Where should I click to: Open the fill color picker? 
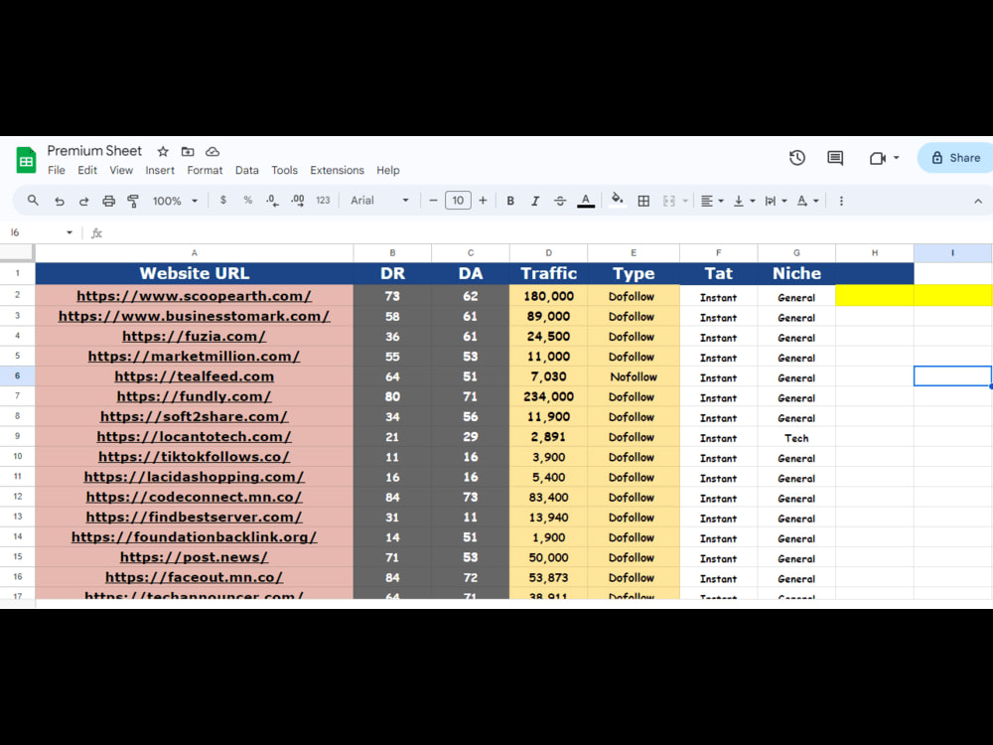(x=617, y=201)
